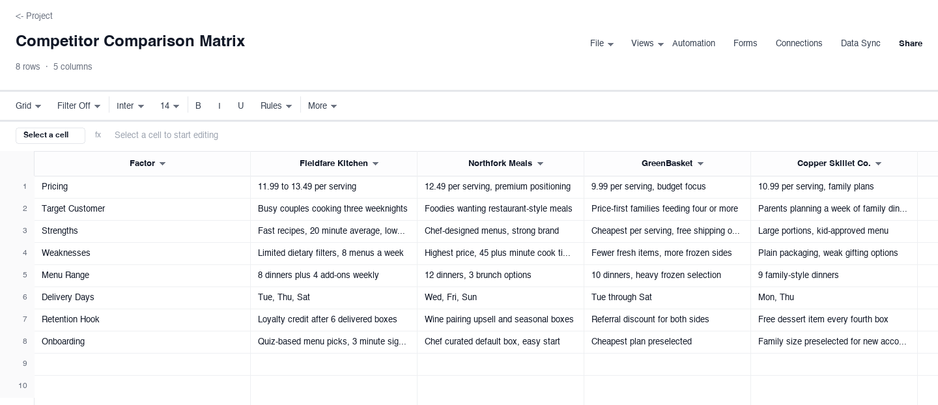
Task: Open the Data Sync menu item
Action: click(860, 44)
